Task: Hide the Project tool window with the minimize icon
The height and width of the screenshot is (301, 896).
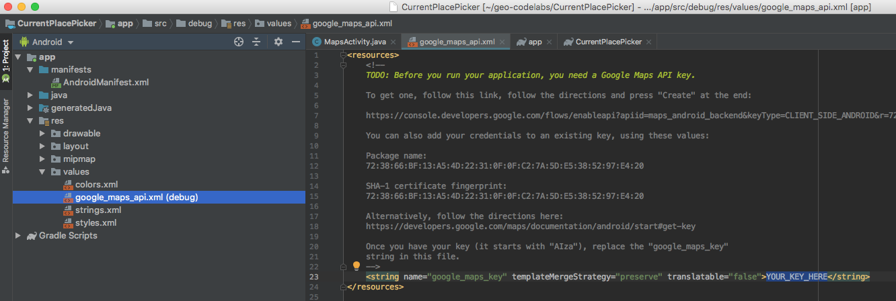Action: (295, 42)
